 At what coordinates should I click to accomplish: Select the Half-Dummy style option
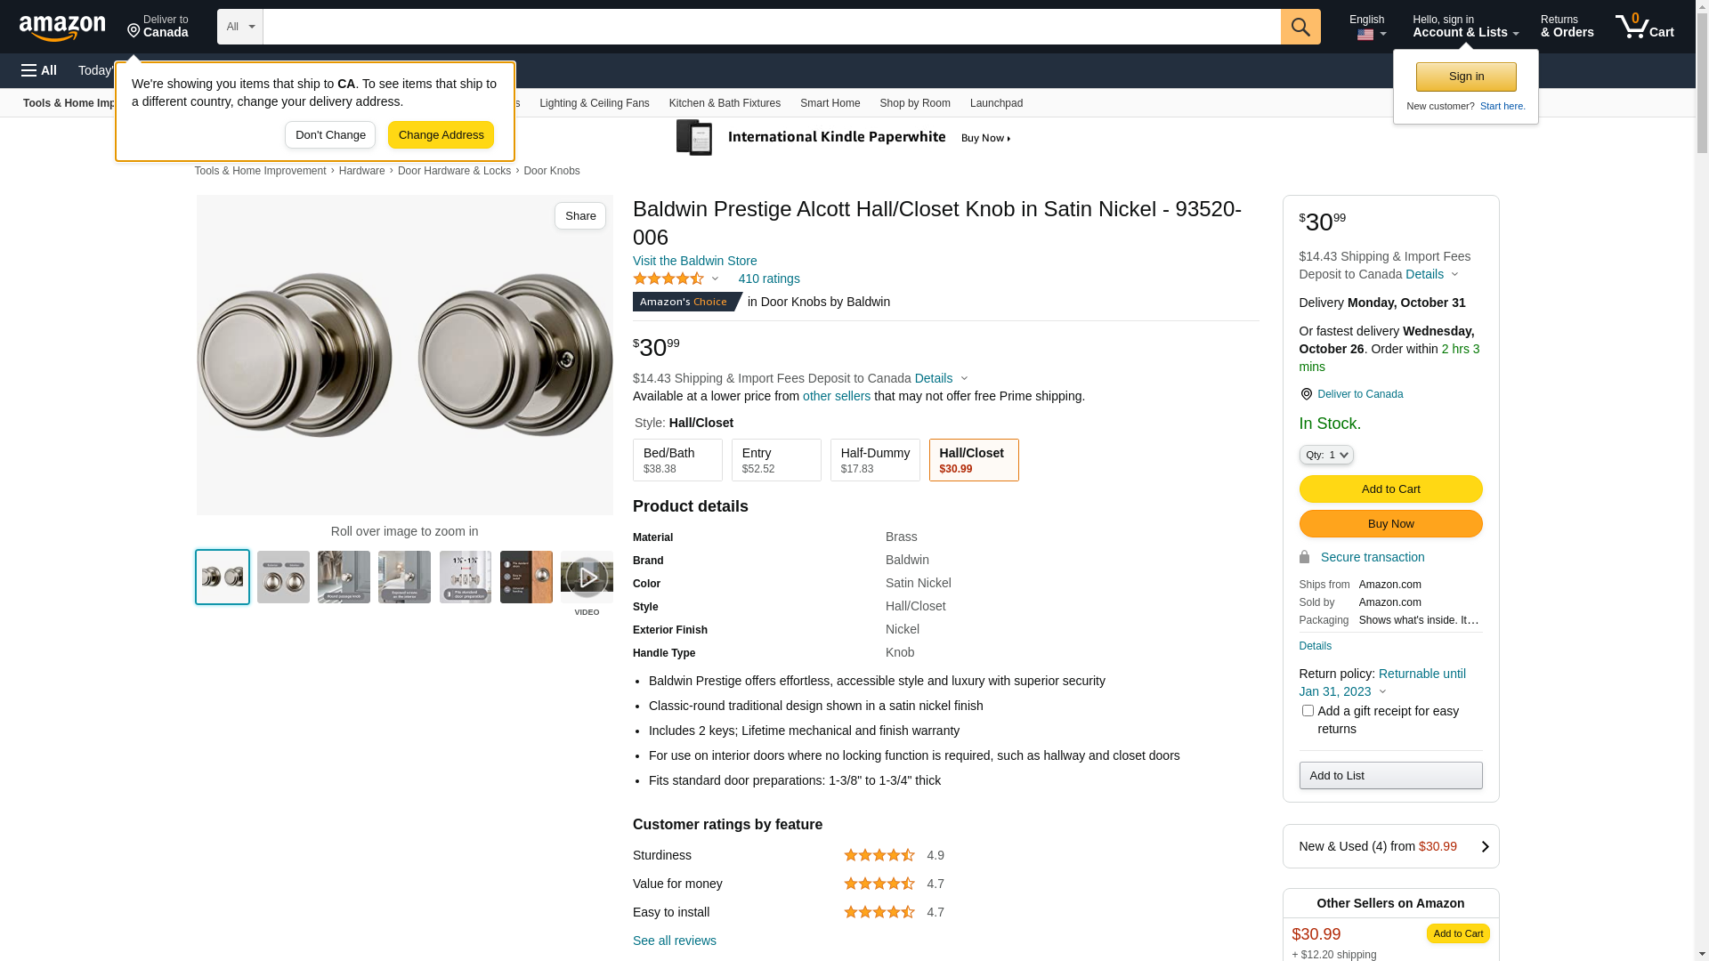875,460
